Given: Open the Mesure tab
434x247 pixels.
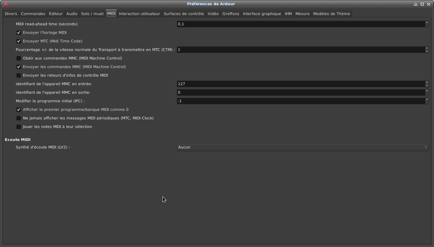Looking at the screenshot, I should pyautogui.click(x=302, y=14).
